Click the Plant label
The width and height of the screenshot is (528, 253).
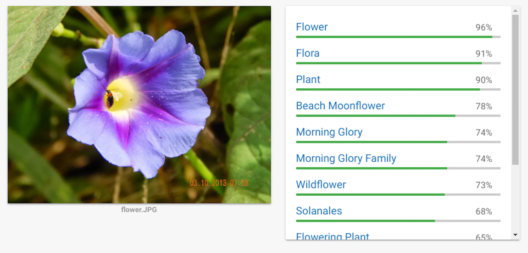[x=308, y=80]
